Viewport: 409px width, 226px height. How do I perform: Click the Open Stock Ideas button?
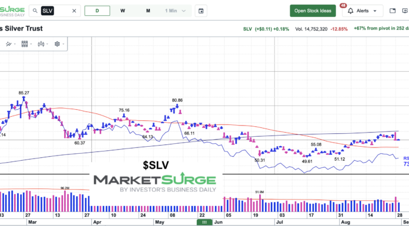313,11
